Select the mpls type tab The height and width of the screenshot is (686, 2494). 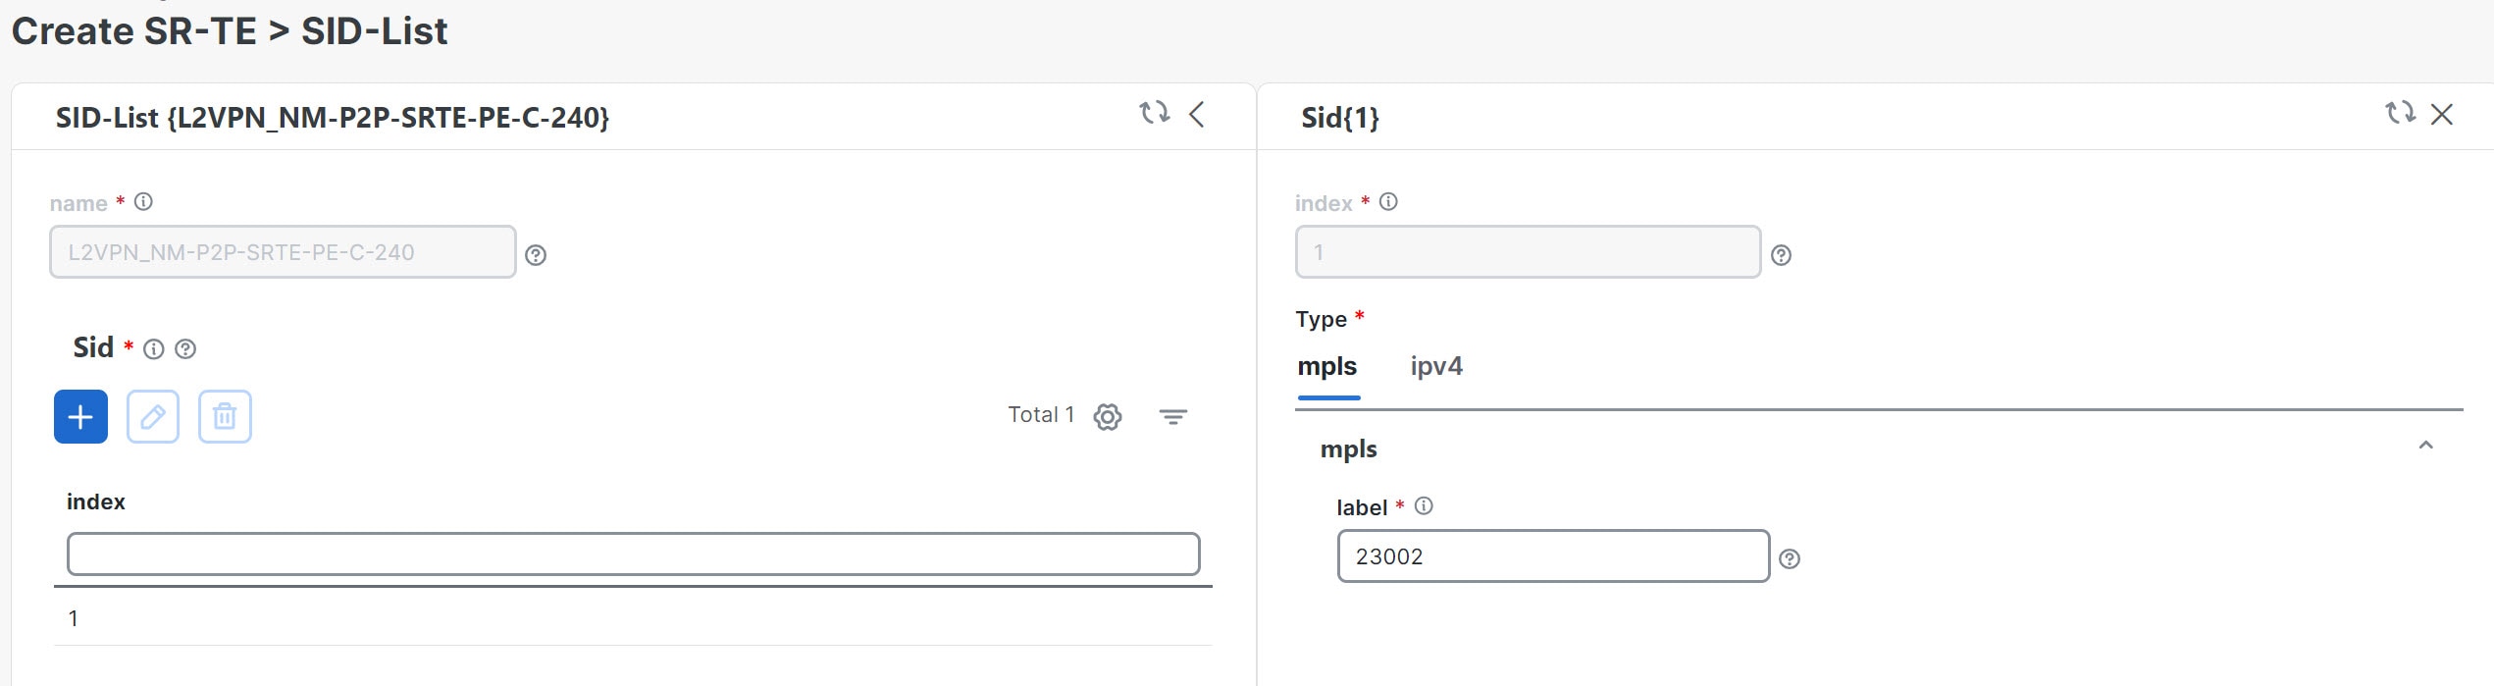click(1327, 367)
